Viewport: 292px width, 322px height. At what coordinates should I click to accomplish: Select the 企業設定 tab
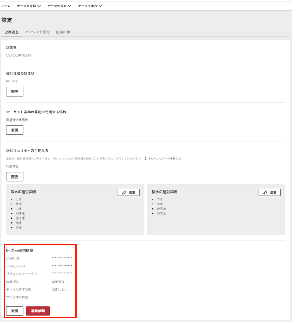(x=11, y=32)
